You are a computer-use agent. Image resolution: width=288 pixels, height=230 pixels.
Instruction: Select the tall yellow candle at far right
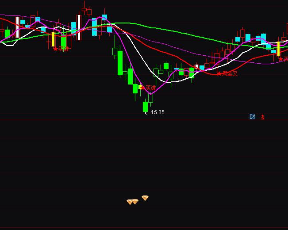tap(278, 49)
